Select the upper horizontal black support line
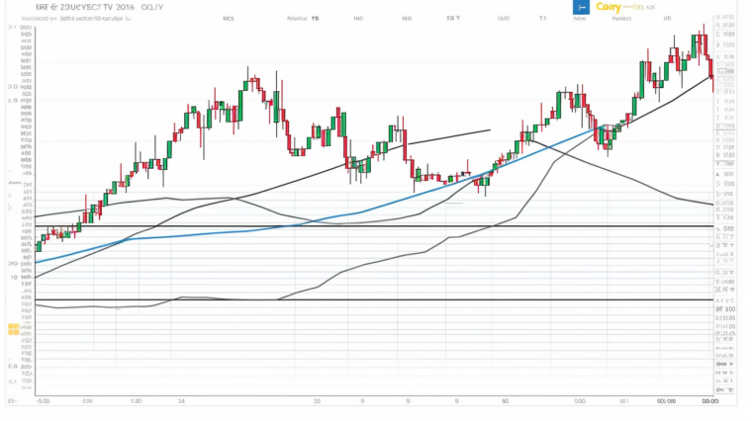The width and height of the screenshot is (752, 421). click(x=376, y=226)
